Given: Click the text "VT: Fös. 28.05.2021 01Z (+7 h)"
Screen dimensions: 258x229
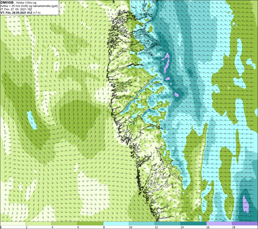Looking at the screenshot, I should pos(20,13).
